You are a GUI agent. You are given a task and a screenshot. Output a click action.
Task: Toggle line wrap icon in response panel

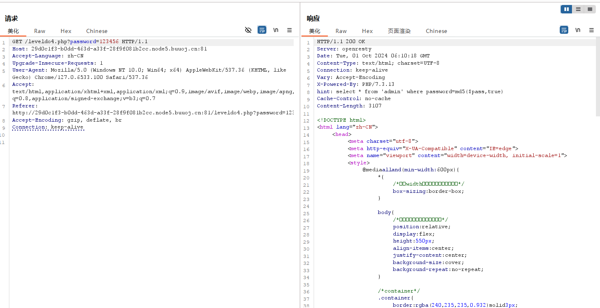[x=564, y=30]
